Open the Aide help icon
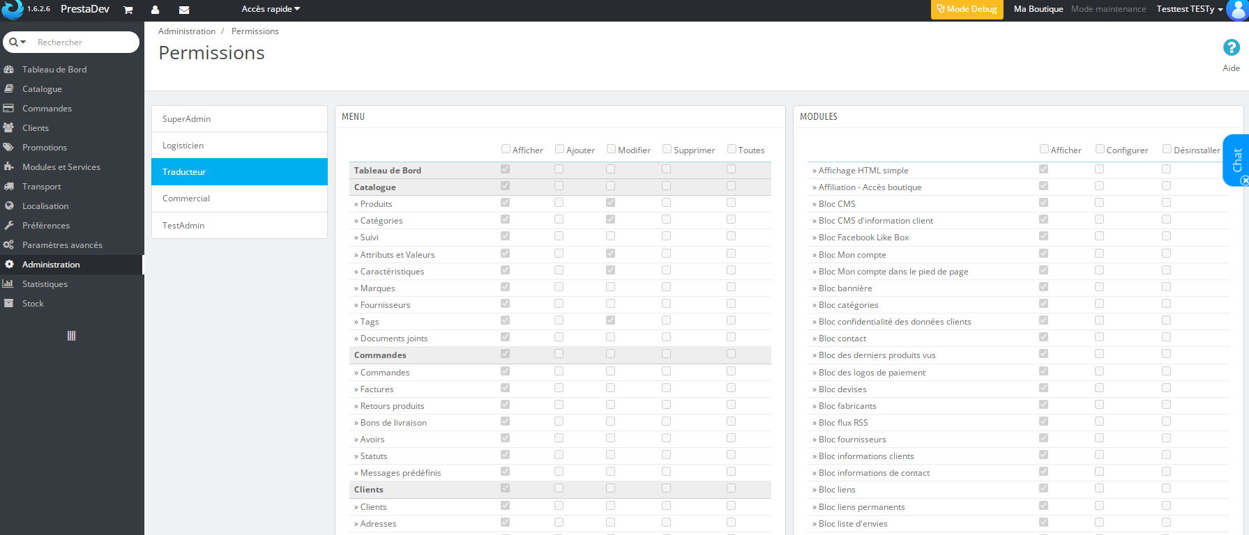This screenshot has height=535, width=1249. tap(1232, 47)
